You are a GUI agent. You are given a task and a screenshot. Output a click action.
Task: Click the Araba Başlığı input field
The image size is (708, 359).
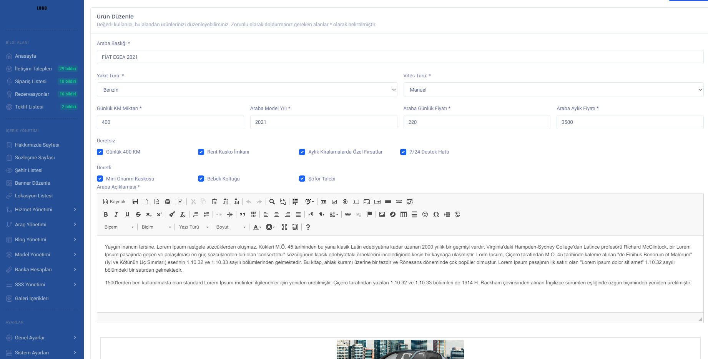coord(400,57)
